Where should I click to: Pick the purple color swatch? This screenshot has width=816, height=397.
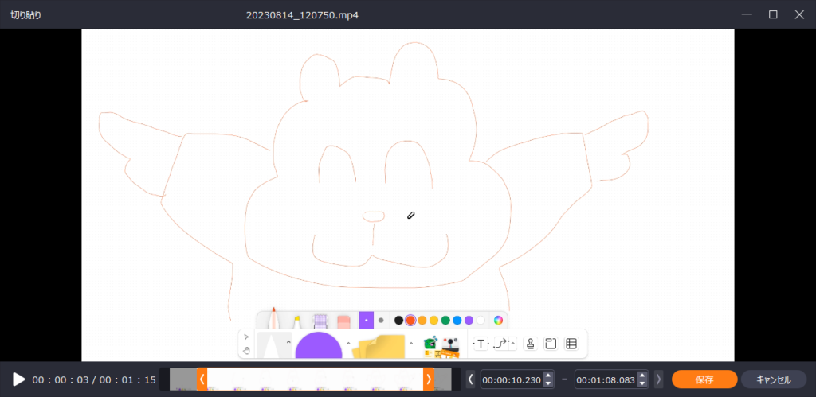click(x=469, y=320)
